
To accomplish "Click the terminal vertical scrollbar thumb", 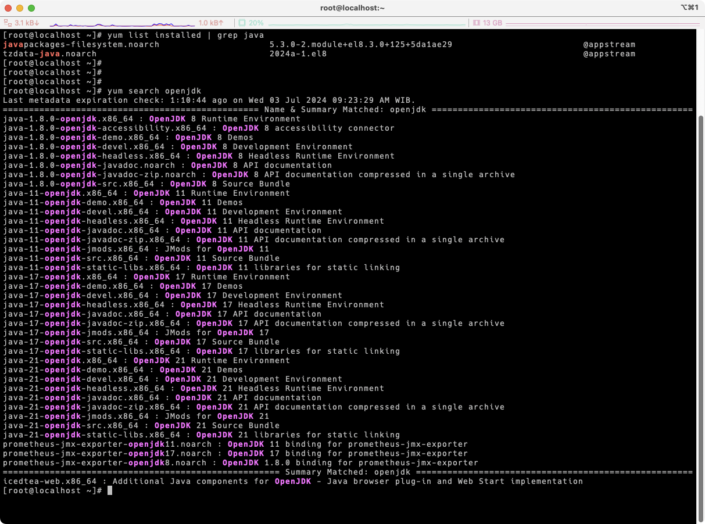I will tap(700, 318).
